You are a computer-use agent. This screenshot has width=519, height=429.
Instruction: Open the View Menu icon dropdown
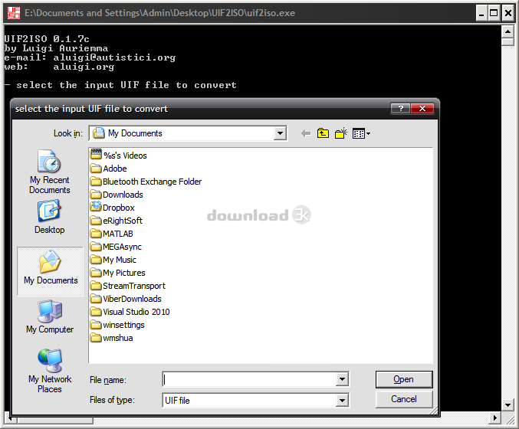coord(361,133)
